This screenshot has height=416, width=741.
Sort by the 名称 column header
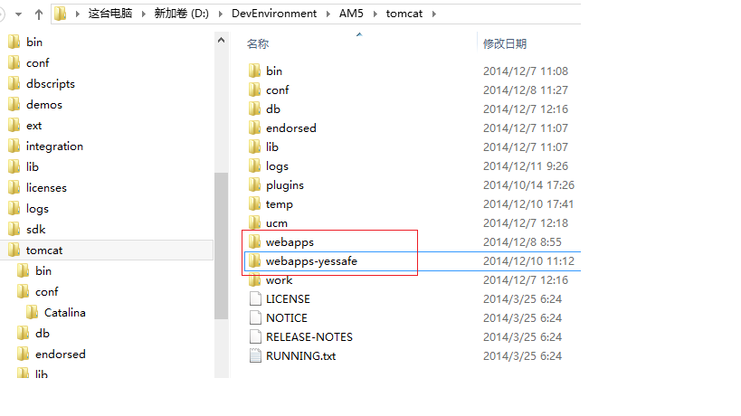click(x=258, y=44)
